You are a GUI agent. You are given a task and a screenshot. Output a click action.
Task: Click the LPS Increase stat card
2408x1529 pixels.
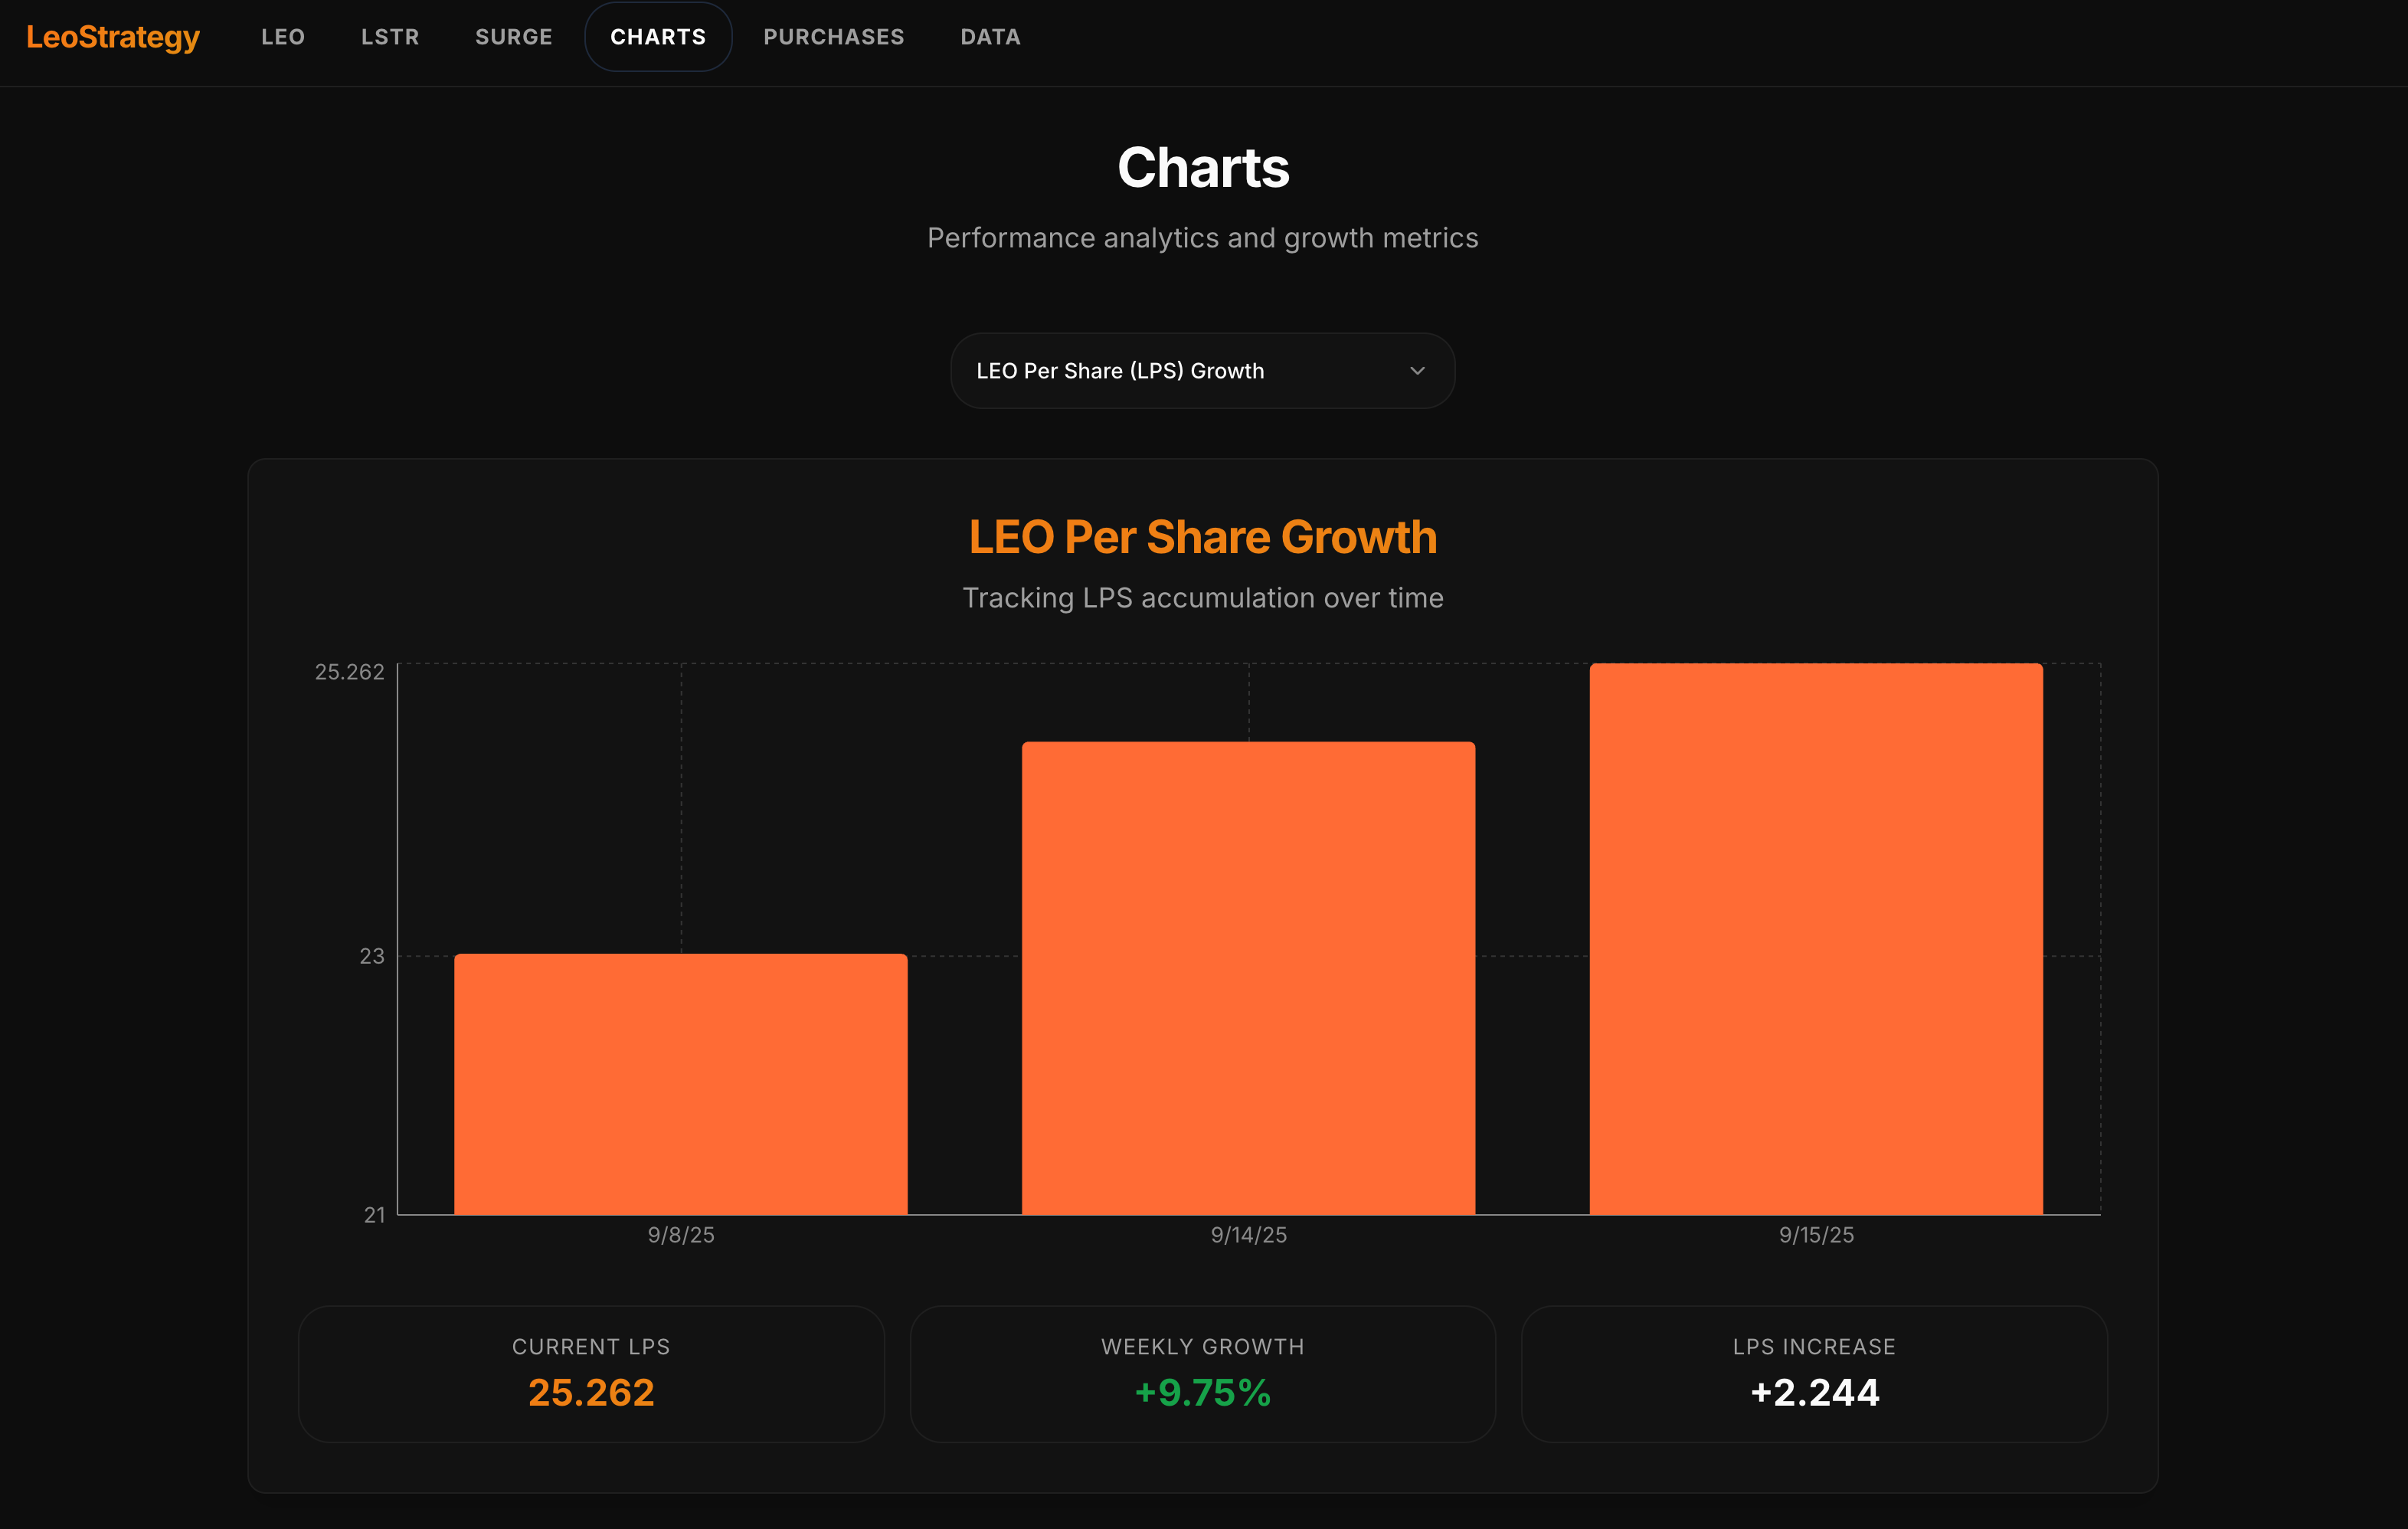pyautogui.click(x=1814, y=1373)
